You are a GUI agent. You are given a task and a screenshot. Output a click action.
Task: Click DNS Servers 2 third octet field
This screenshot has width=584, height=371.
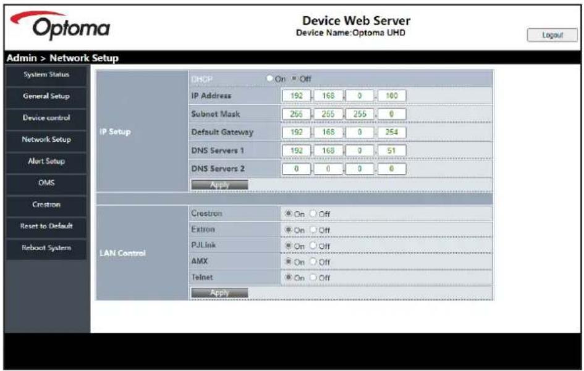360,169
